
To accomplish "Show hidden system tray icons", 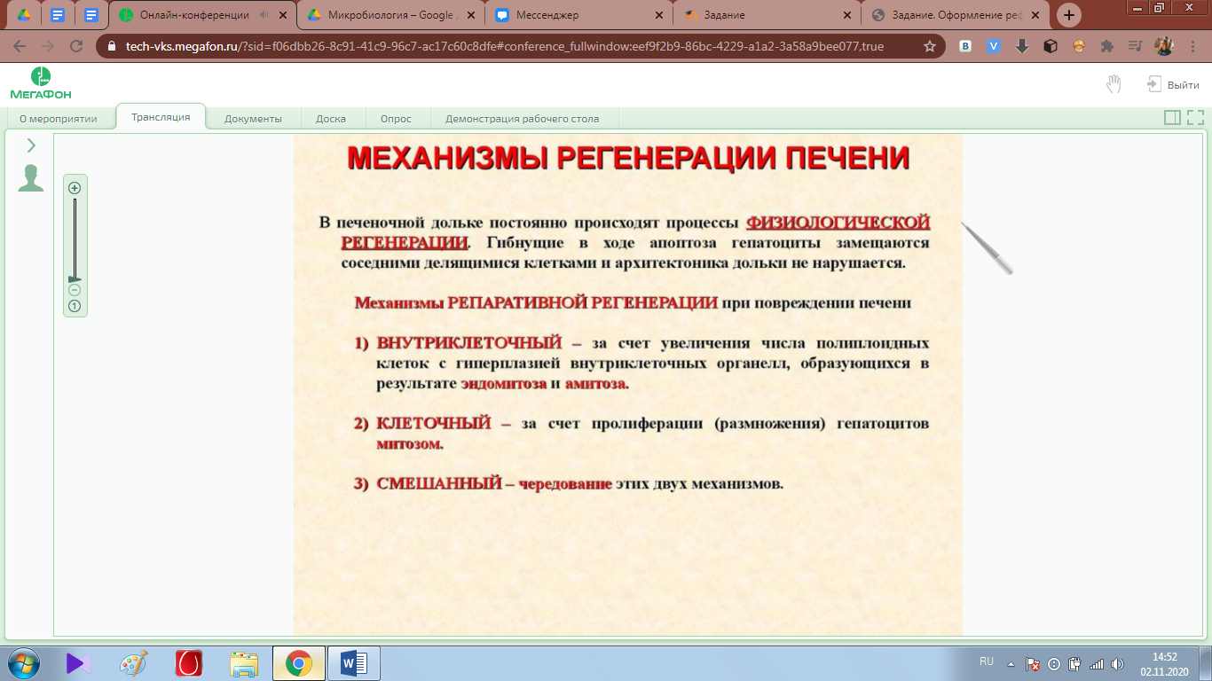I will [x=1011, y=663].
